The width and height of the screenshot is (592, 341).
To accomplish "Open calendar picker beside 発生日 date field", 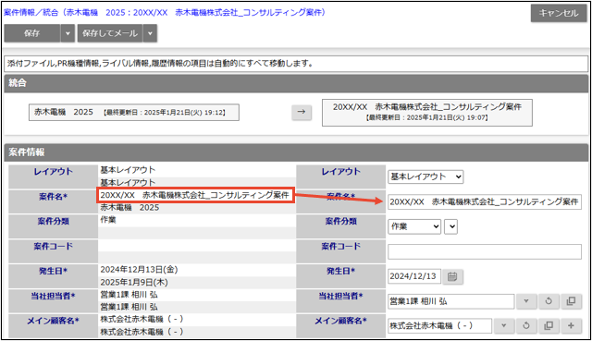I will tap(452, 276).
